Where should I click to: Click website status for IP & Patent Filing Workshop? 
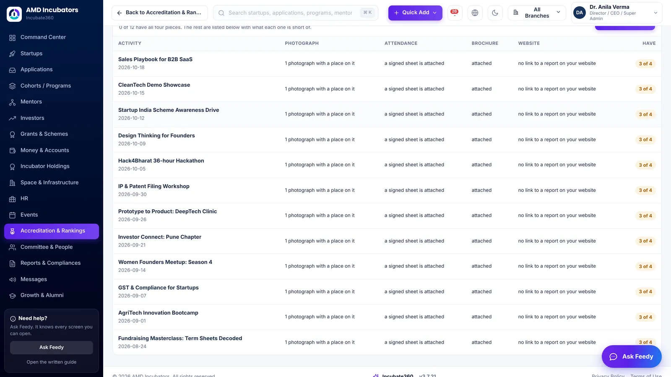(557, 190)
